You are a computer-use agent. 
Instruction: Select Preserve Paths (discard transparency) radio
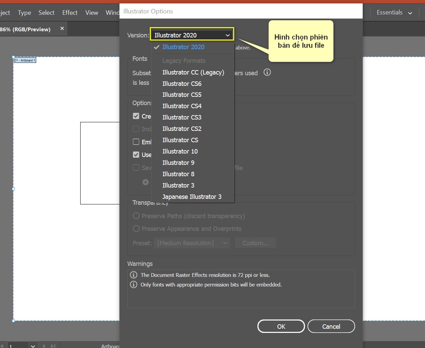tap(136, 216)
